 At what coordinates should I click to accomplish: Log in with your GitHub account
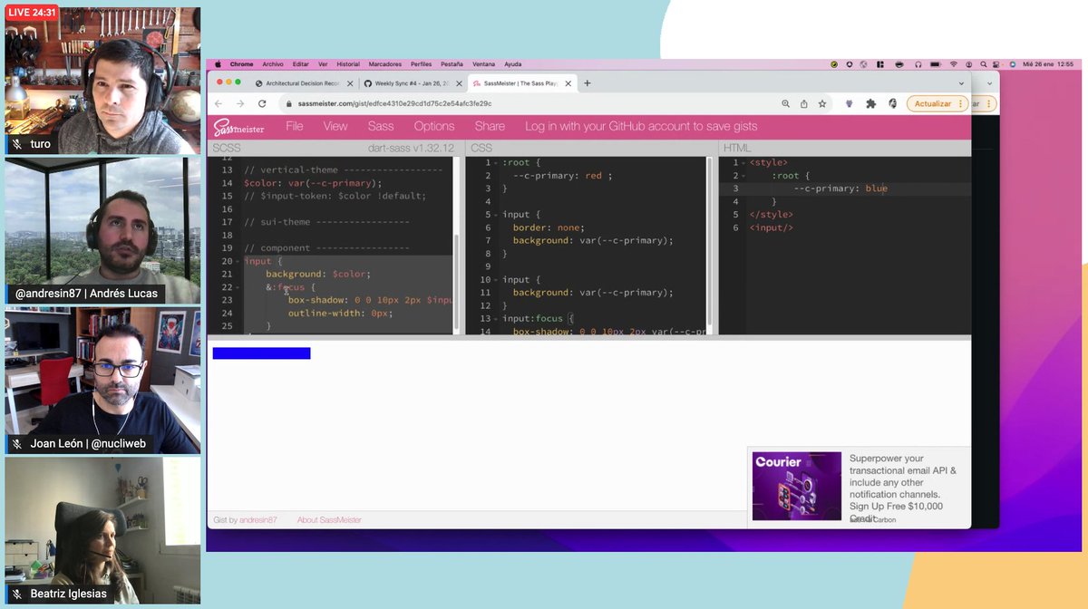tap(641, 127)
